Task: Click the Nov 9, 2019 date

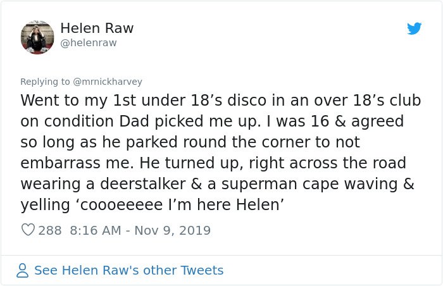Action: [172, 230]
